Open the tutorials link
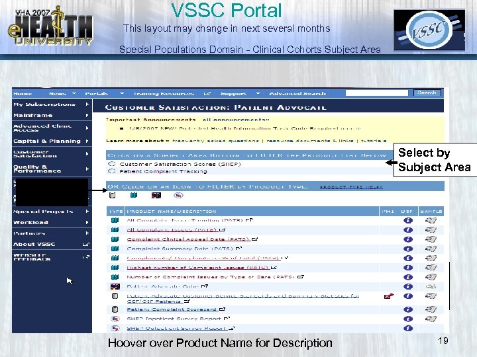Screen dimensions: 477x357 [x=374, y=141]
